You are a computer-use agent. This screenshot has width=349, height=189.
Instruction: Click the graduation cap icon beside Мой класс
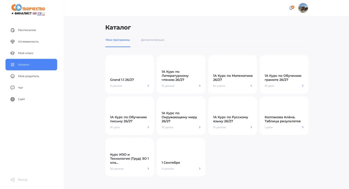13,53
